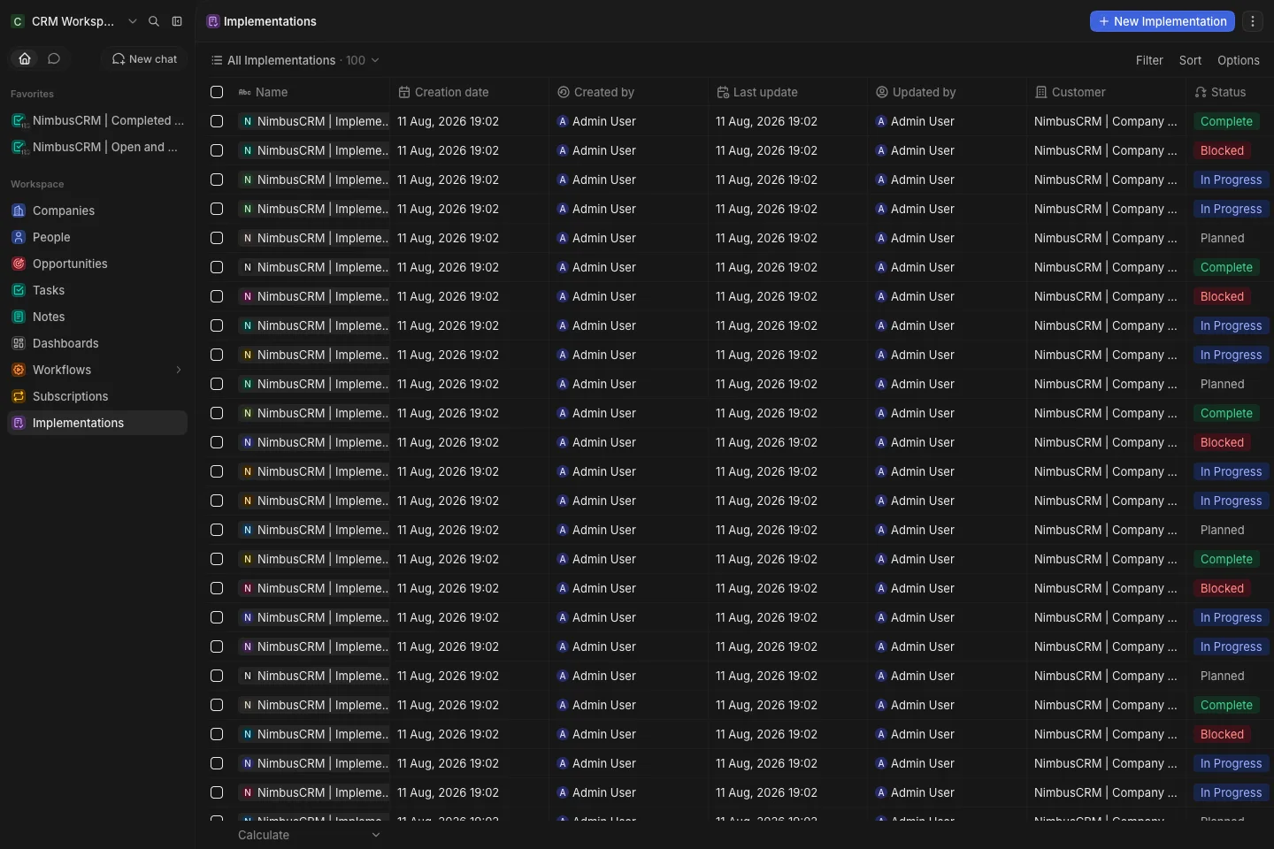Open Tasks in the workspace menu
Image resolution: width=1274 pixels, height=849 pixels.
97,290
